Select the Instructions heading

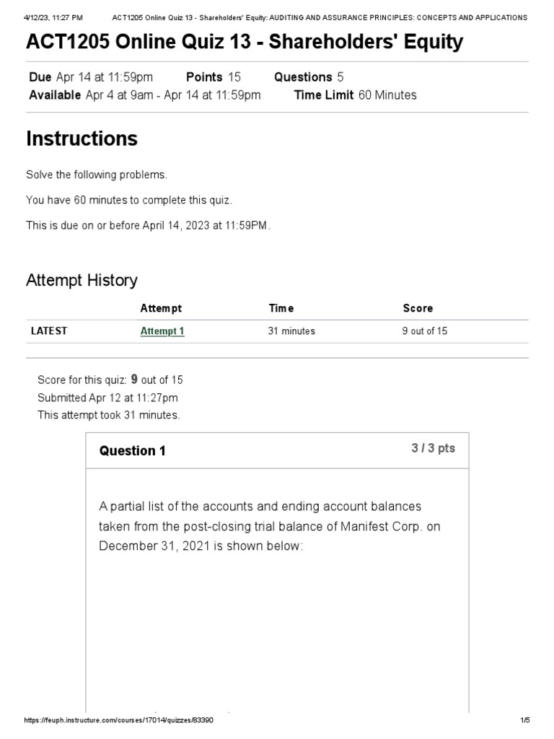click(82, 139)
